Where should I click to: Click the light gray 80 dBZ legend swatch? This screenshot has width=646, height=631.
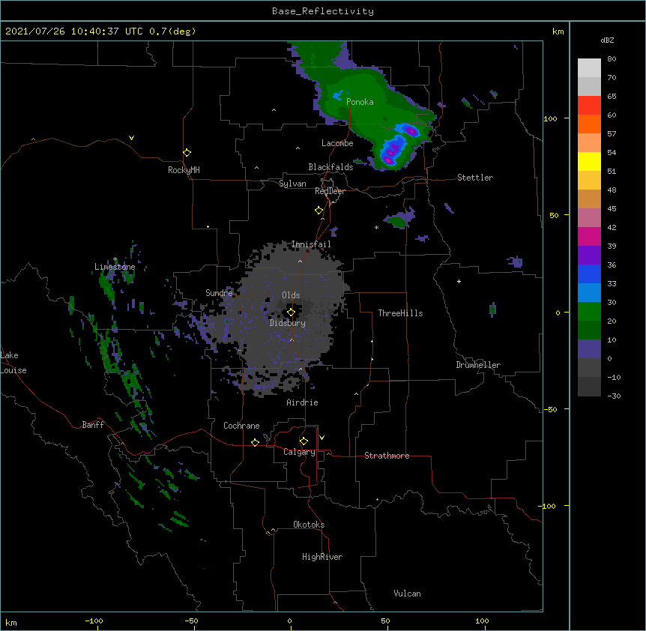(589, 67)
